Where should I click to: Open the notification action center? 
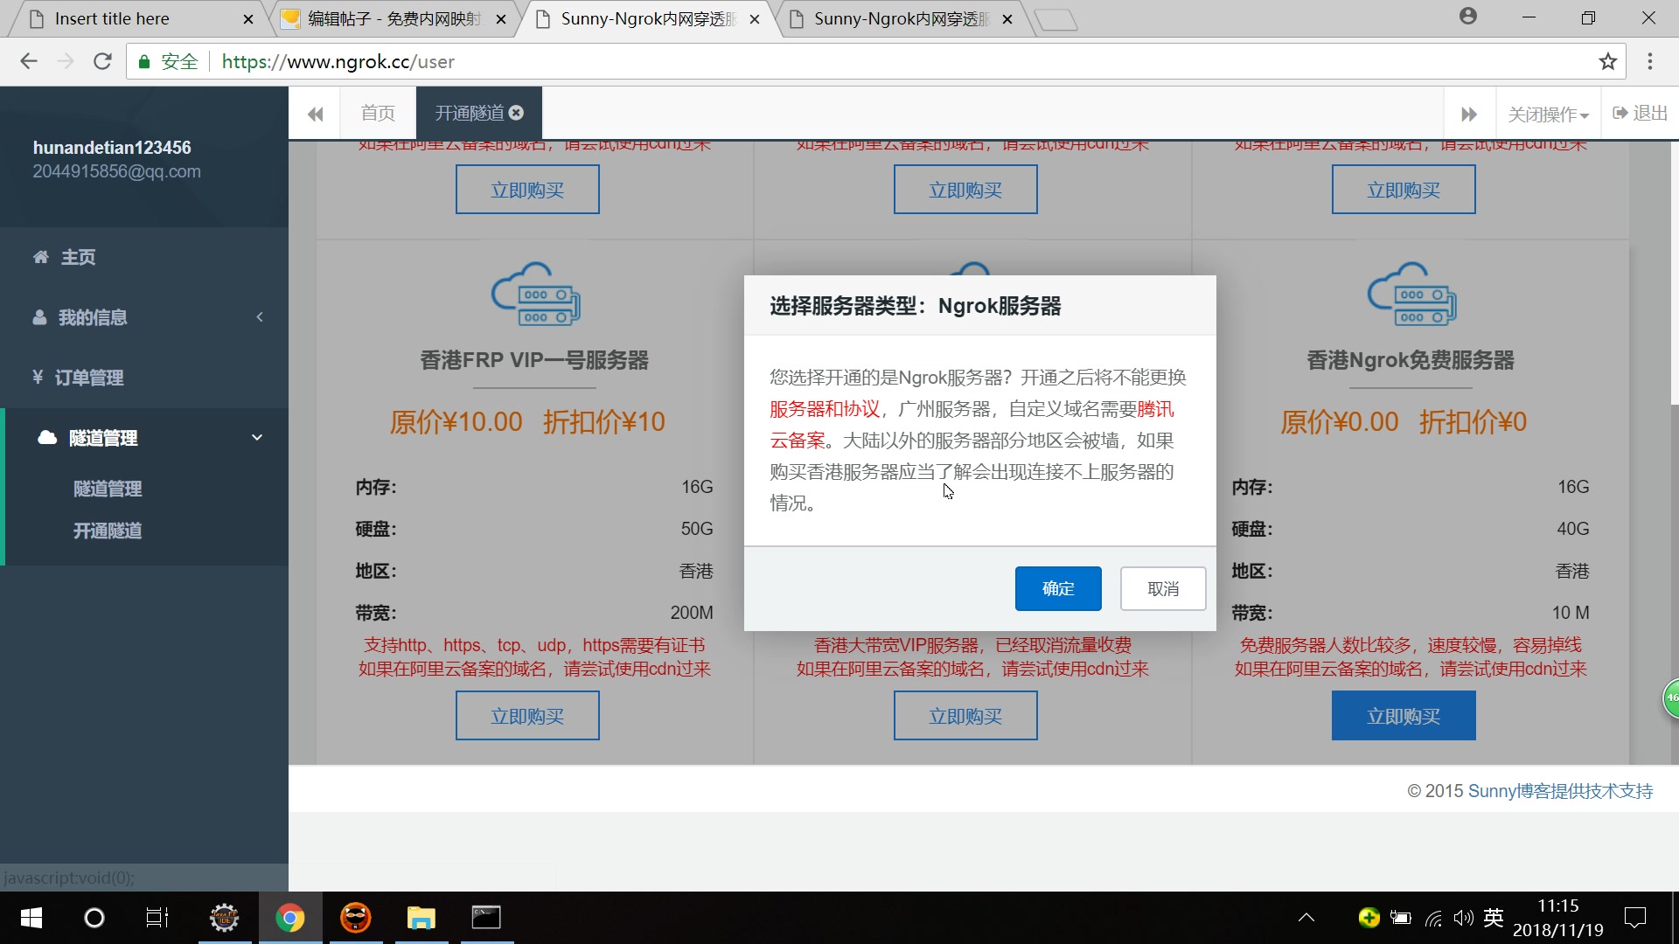coord(1635,918)
